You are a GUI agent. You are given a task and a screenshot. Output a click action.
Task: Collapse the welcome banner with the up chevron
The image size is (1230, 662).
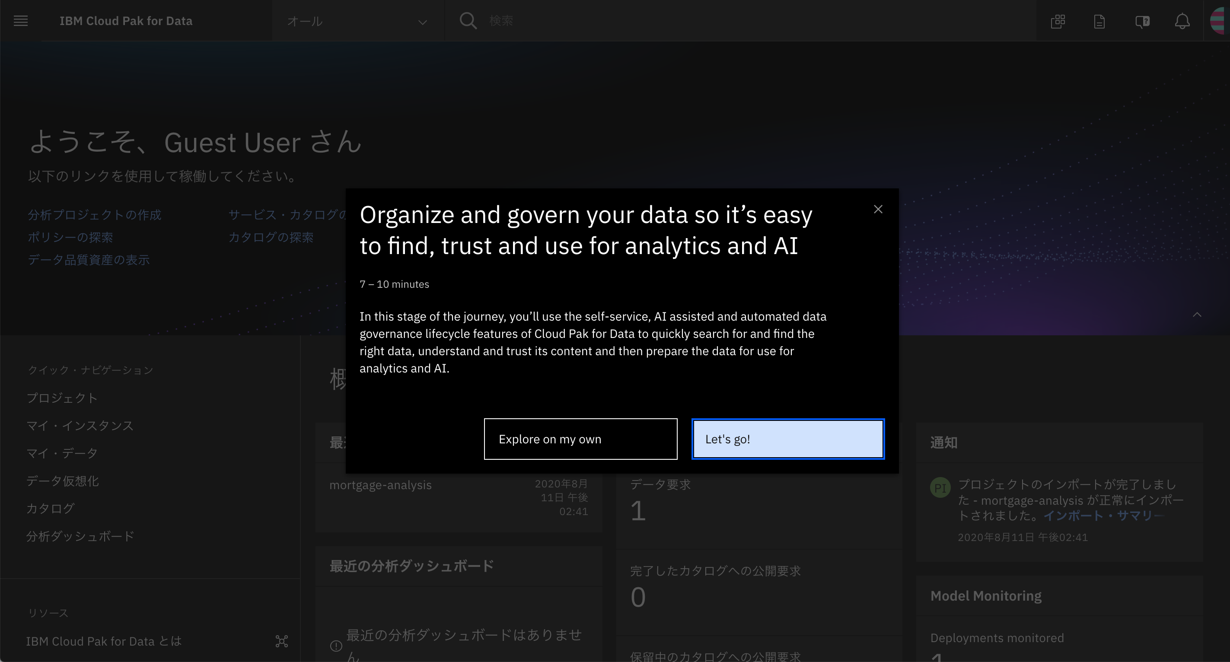coord(1197,315)
